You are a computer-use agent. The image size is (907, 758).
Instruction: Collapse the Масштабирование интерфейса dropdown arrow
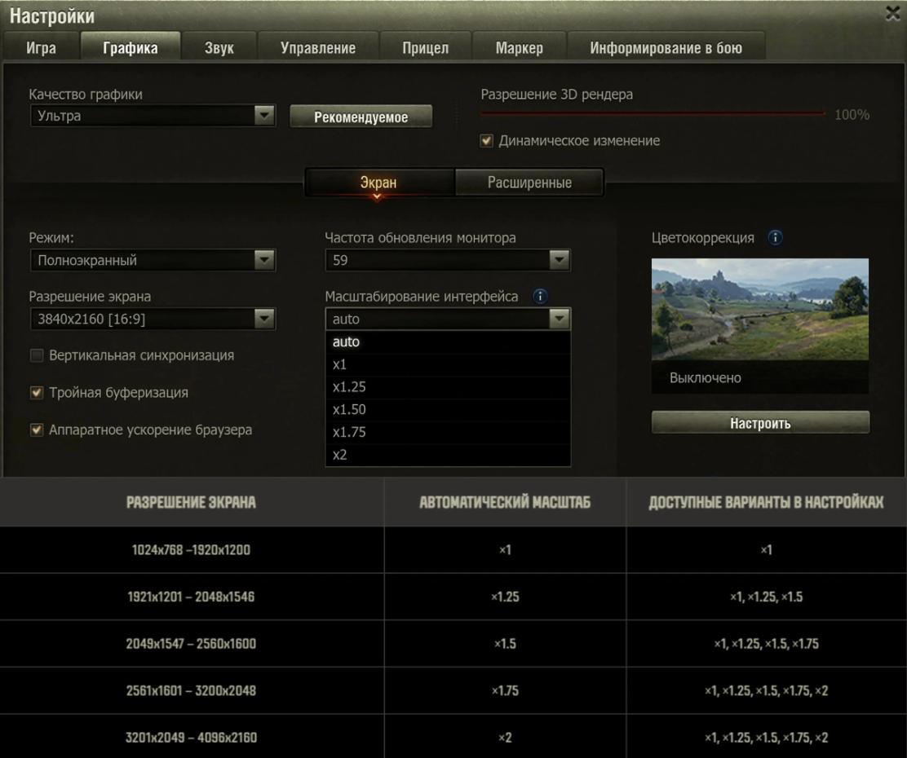[560, 319]
